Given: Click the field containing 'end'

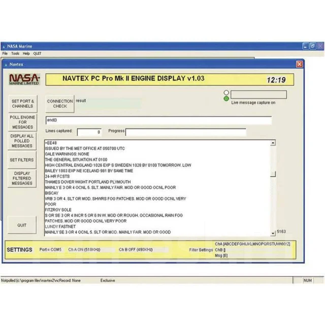Looking at the screenshot, I should tap(158, 120).
